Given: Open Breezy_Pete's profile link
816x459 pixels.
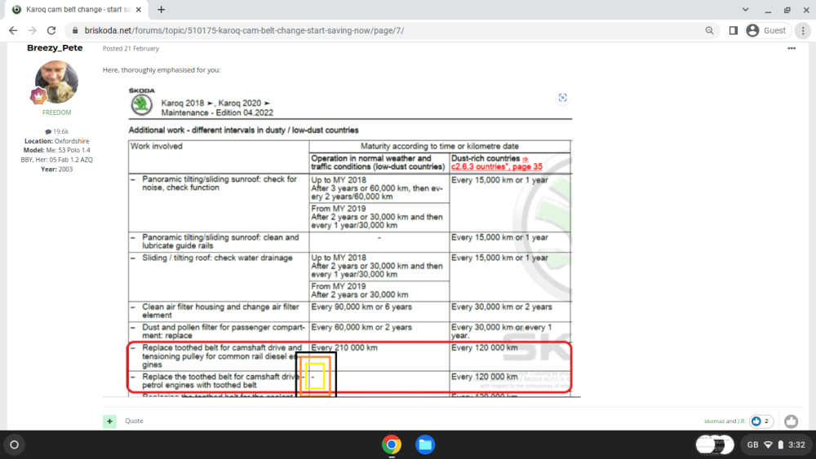Looking at the screenshot, I should coord(55,48).
